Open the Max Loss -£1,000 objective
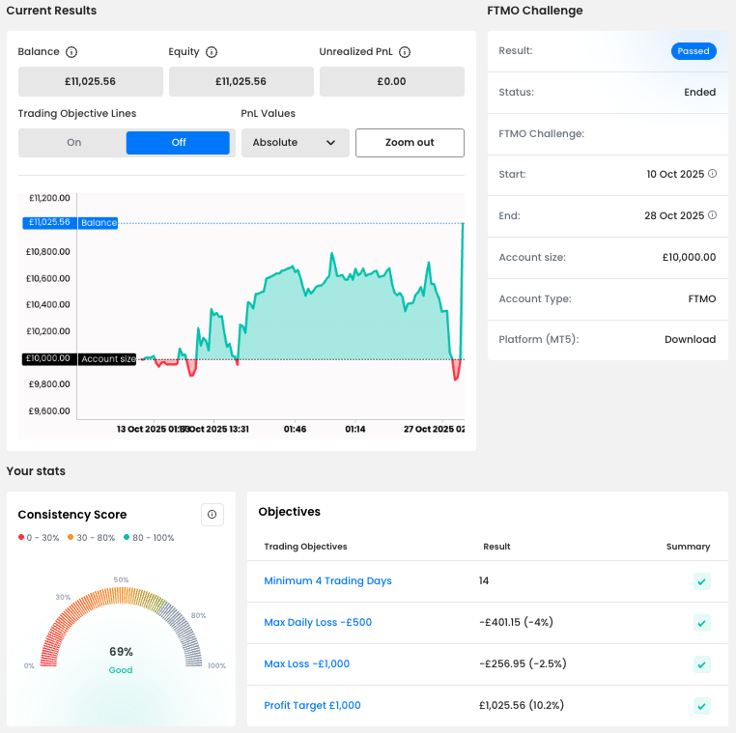736x733 pixels. 306,664
